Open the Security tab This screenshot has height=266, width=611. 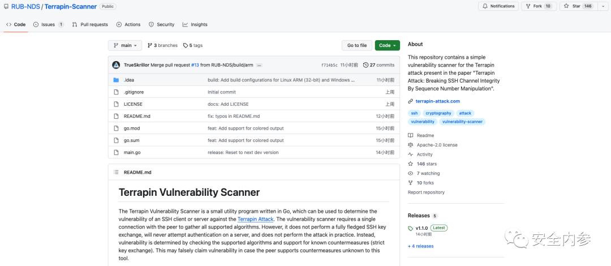(162, 24)
